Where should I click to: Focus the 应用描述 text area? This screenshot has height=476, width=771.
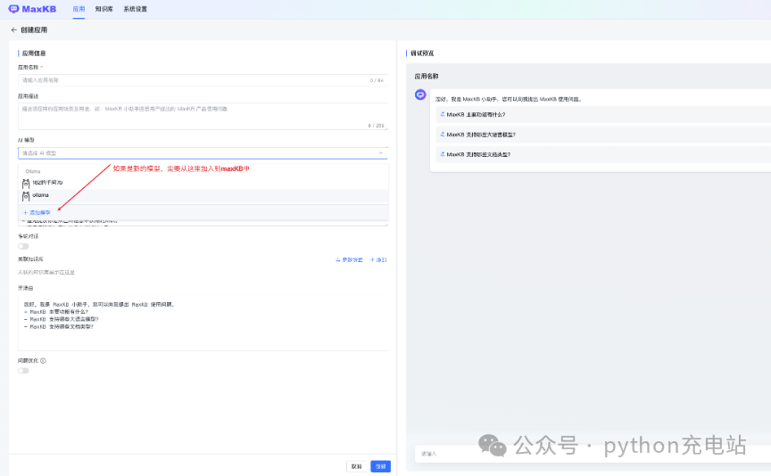(x=203, y=116)
